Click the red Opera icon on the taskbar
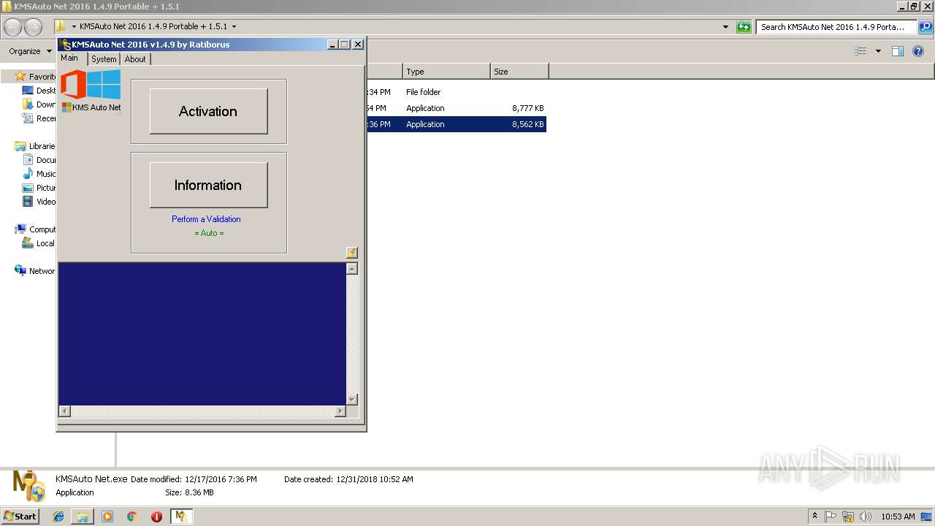This screenshot has width=935, height=526. coord(156,517)
